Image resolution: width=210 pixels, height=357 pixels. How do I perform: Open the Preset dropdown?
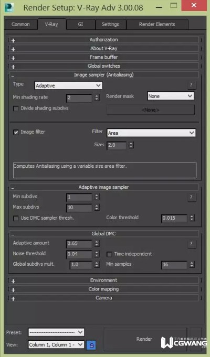[x=56, y=332]
